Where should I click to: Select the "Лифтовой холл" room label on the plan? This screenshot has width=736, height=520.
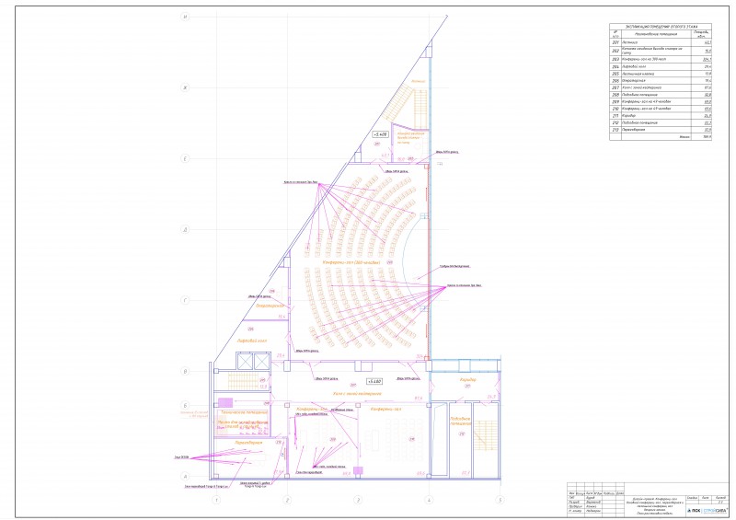(251, 341)
